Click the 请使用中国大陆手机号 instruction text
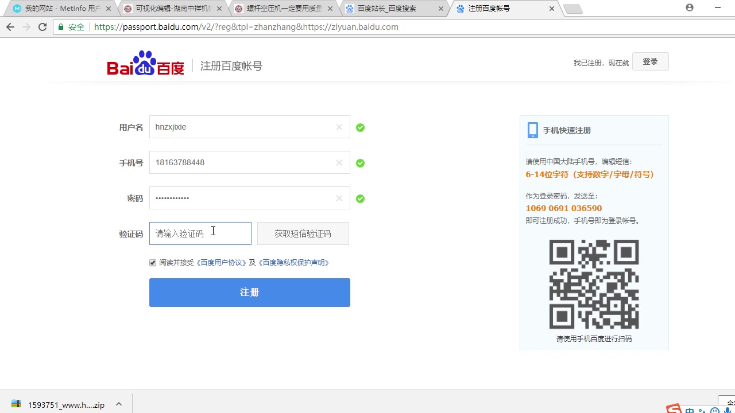This screenshot has height=413, width=735. 579,162
